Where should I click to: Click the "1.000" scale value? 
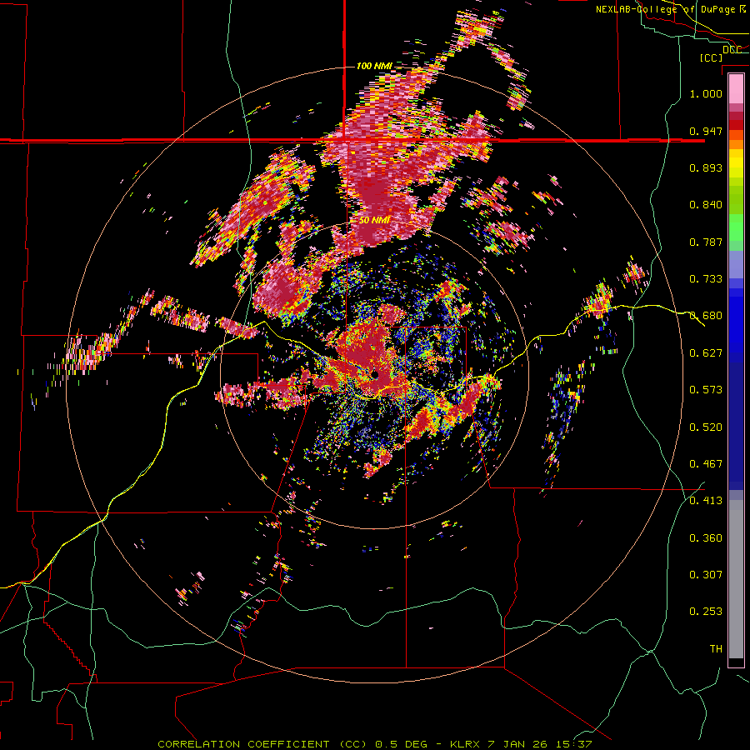(706, 93)
